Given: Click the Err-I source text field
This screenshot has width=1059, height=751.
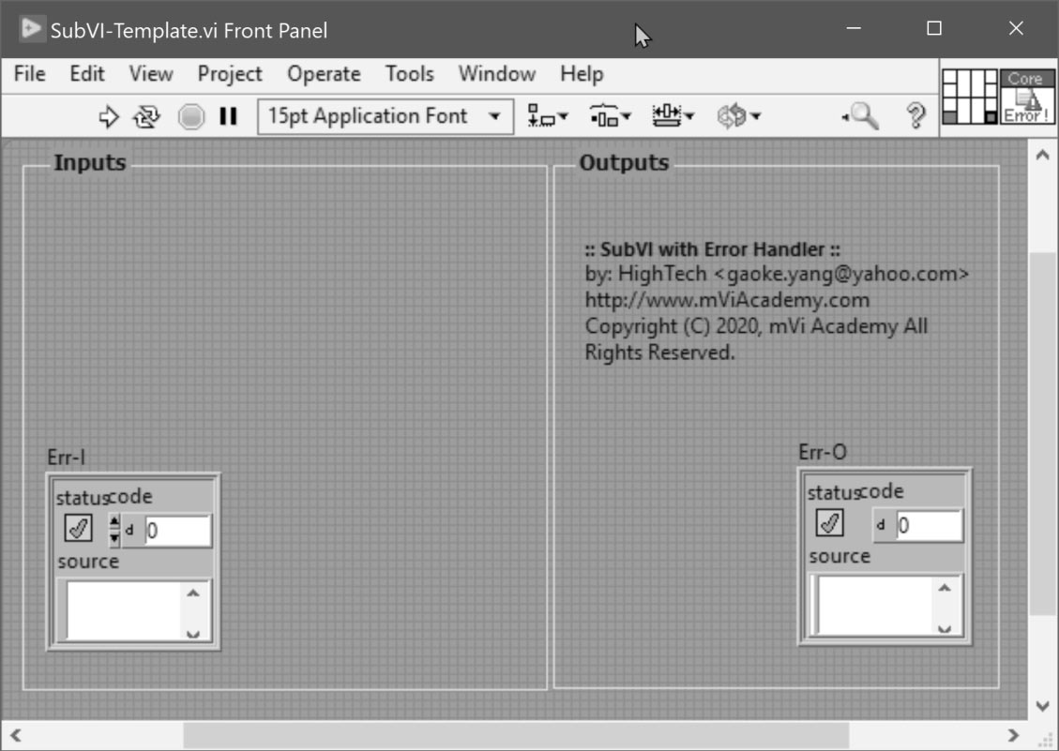Looking at the screenshot, I should coord(124,609).
